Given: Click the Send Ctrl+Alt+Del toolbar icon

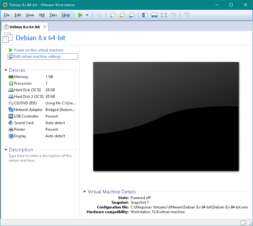Looking at the screenshot, I should tap(99, 15).
